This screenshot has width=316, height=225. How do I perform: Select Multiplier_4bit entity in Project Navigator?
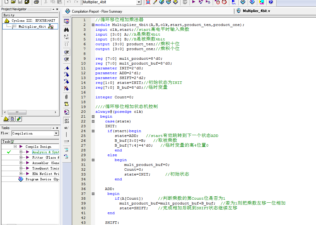coord(32,27)
